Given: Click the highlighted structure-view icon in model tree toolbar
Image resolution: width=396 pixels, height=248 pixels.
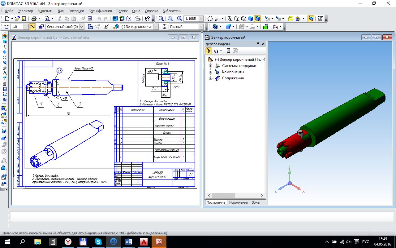Looking at the screenshot, I should tap(209, 51).
